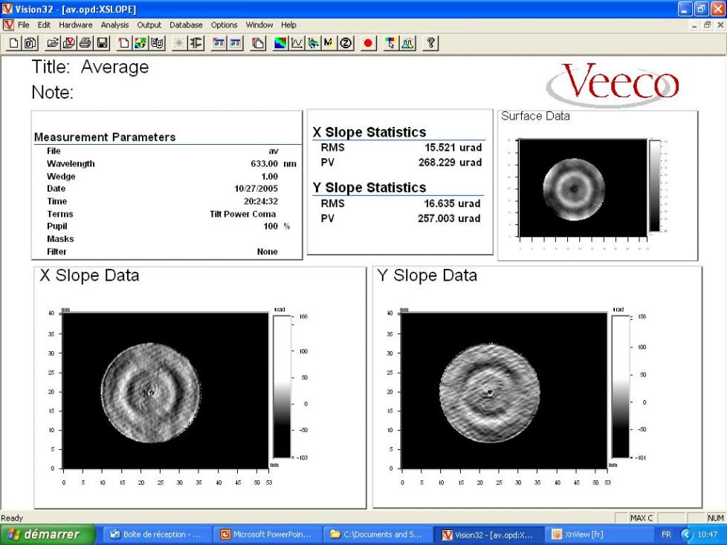Open the Hardware menu
Viewport: 727px width, 545px height.
coord(75,25)
